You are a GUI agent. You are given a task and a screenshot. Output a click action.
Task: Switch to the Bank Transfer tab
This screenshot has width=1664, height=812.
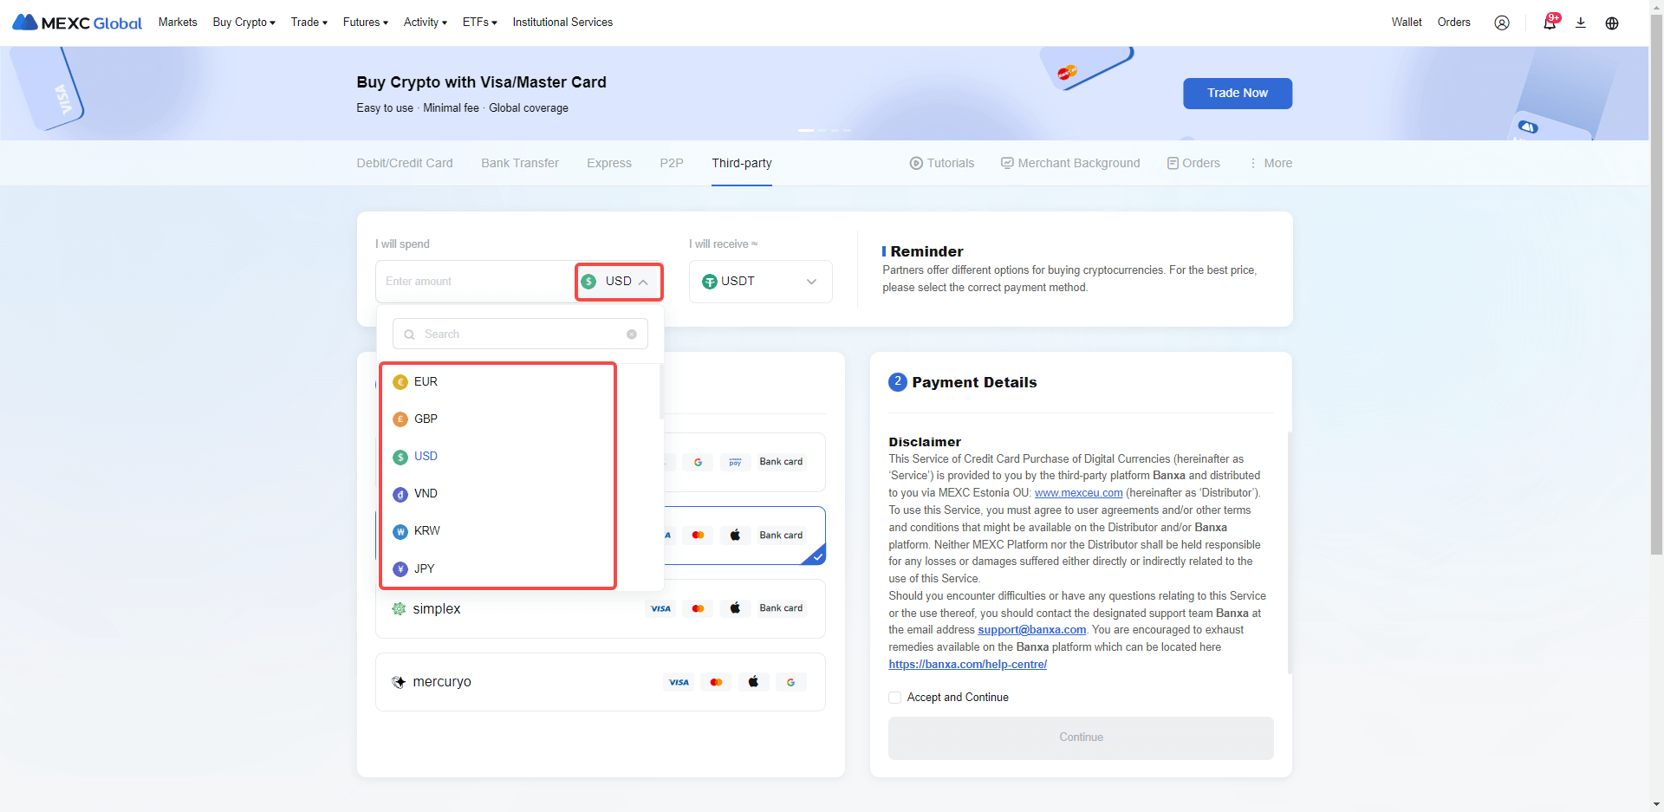519,163
